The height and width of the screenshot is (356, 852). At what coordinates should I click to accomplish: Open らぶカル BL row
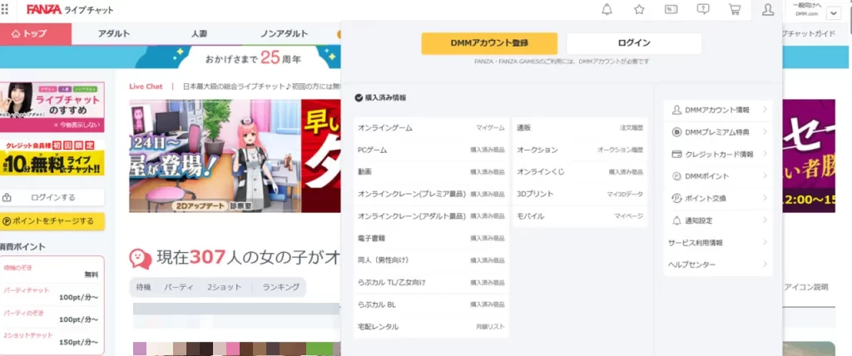431,305
